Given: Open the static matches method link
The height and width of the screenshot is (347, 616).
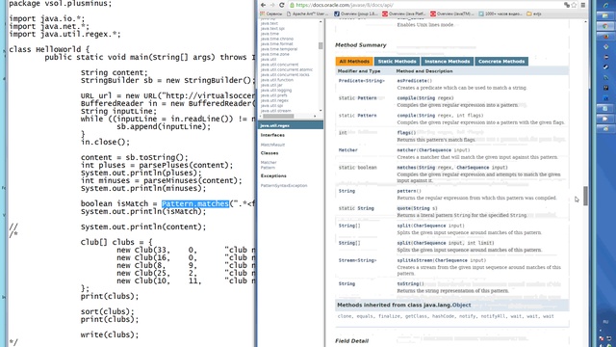Looking at the screenshot, I should pos(406,167).
